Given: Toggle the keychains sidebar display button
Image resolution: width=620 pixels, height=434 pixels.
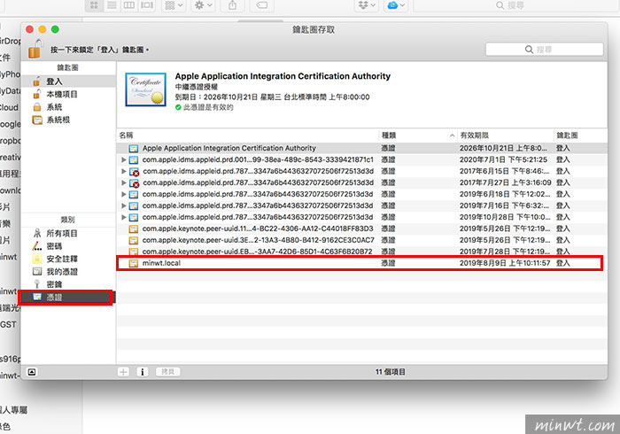Looking at the screenshot, I should click(32, 372).
